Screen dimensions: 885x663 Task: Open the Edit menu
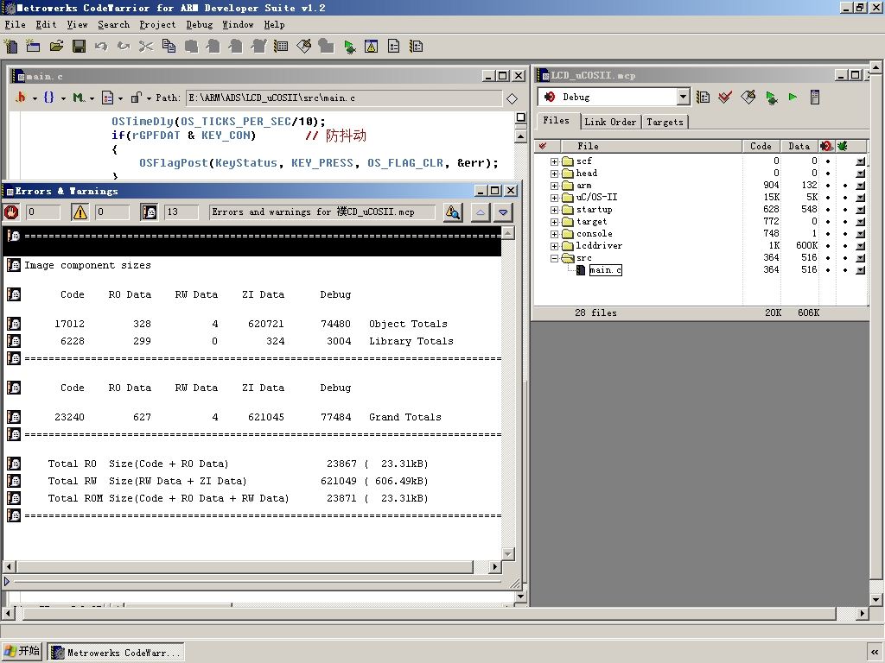(46, 25)
